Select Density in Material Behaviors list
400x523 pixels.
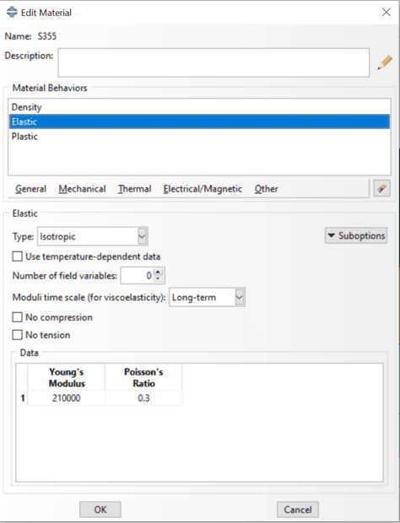coord(199,107)
